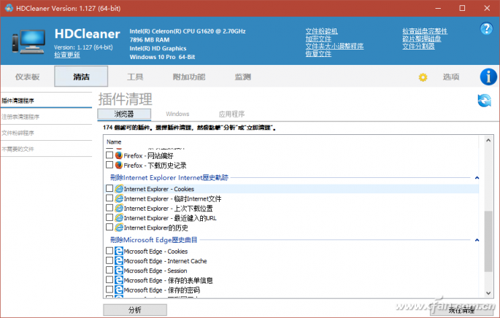Open the 文件夹大小调整程序 link
Image resolution: width=500 pixels, height=318 pixels.
pyautogui.click(x=334, y=46)
